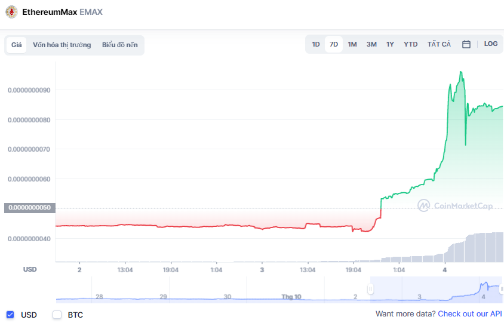504x326 pixels.
Task: Click the 28 date in navigator
Action: [99, 296]
